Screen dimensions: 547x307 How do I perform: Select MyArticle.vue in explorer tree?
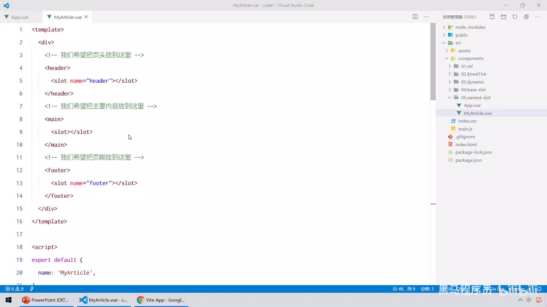(x=478, y=113)
